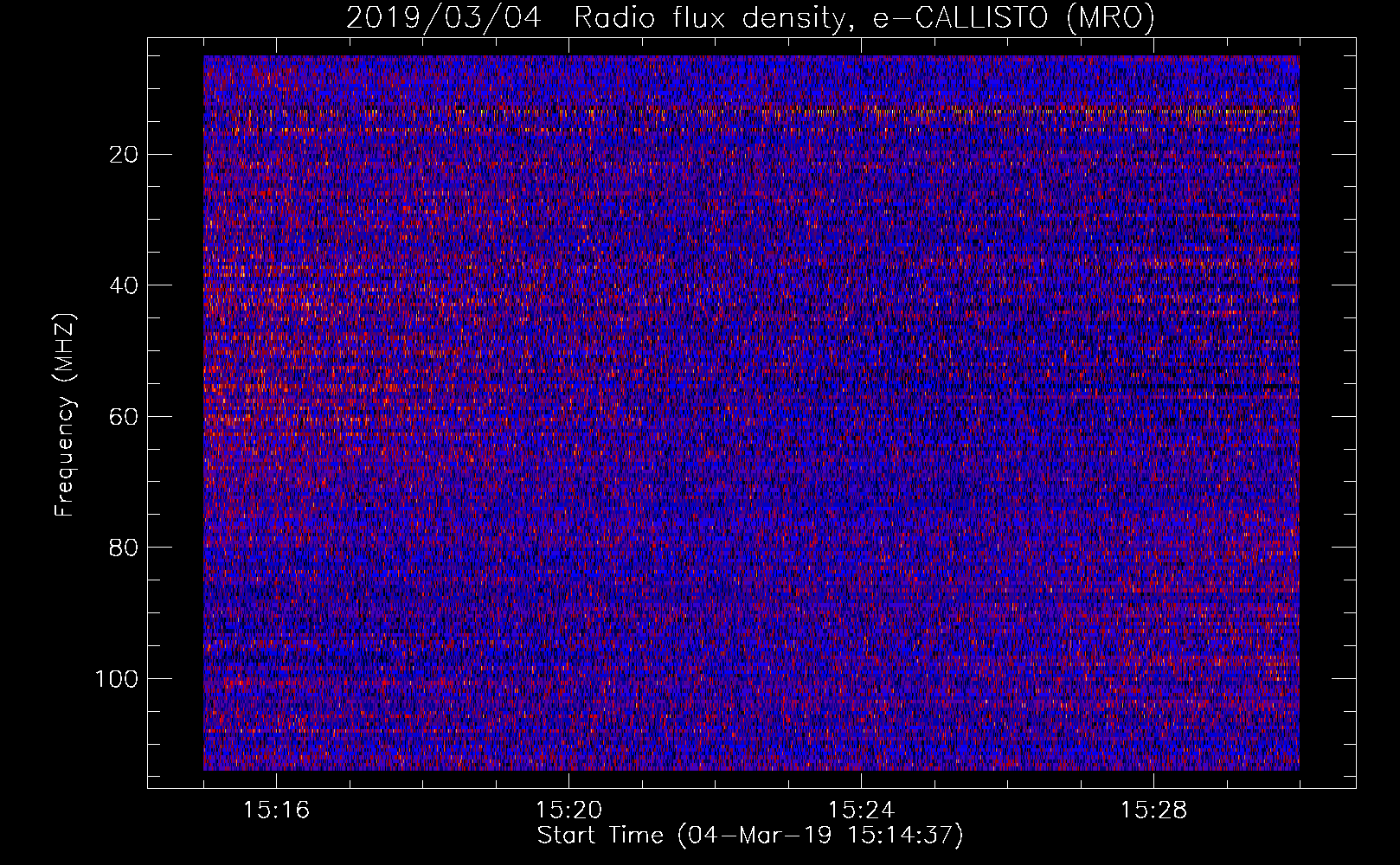1400x865 pixels.
Task: Click the 15:28 time tick label
Action: click(1153, 811)
